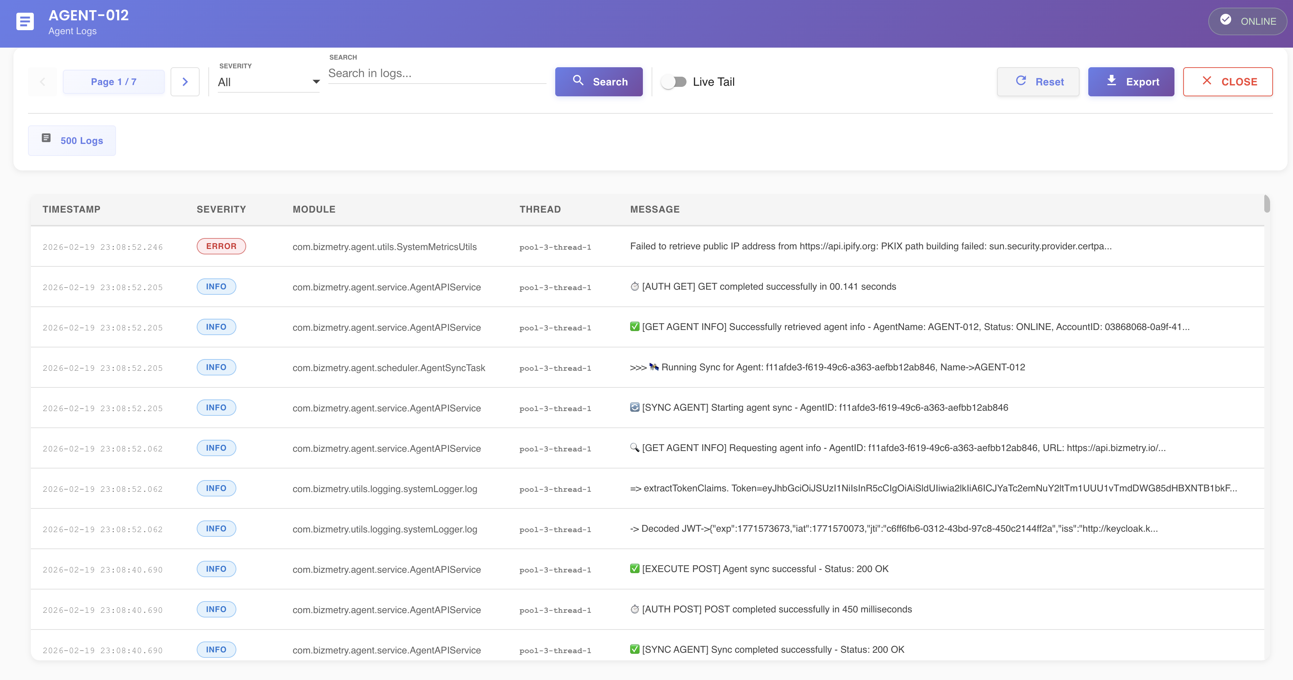Click green checkmark icon in GET AGENT INFO Successfully row

(635, 327)
